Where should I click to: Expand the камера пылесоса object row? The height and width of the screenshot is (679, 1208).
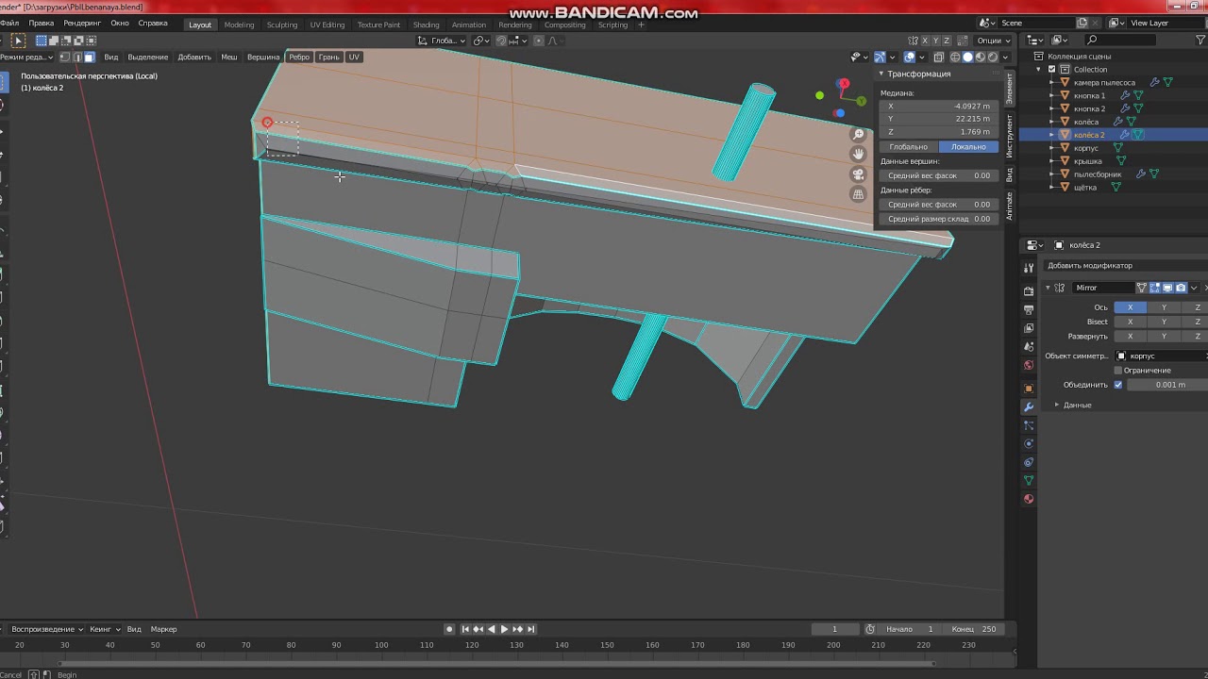pos(1052,82)
